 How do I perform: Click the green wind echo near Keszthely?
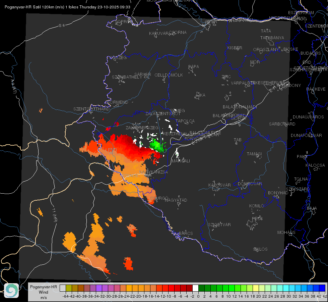click(x=157, y=145)
